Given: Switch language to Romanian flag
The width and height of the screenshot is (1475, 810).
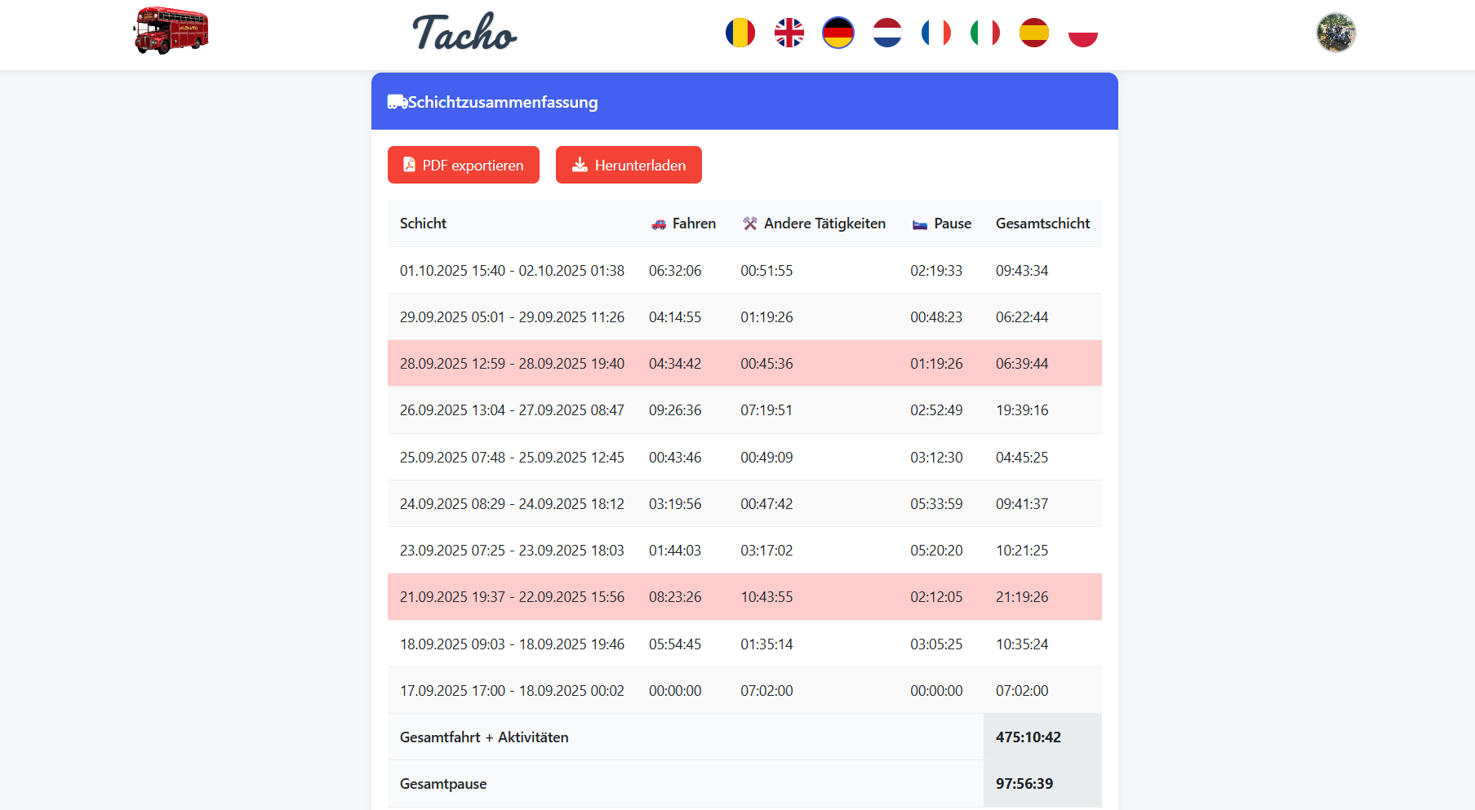Looking at the screenshot, I should [740, 33].
